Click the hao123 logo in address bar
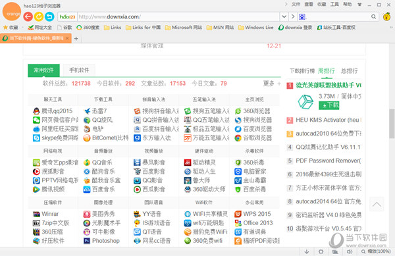 68,17
